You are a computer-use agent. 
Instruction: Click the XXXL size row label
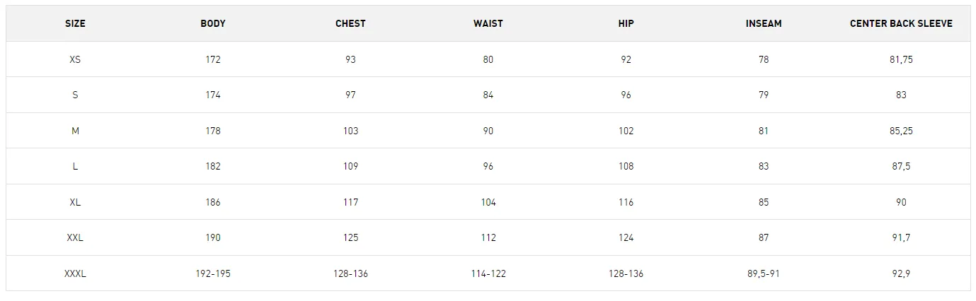pyautogui.click(x=75, y=273)
